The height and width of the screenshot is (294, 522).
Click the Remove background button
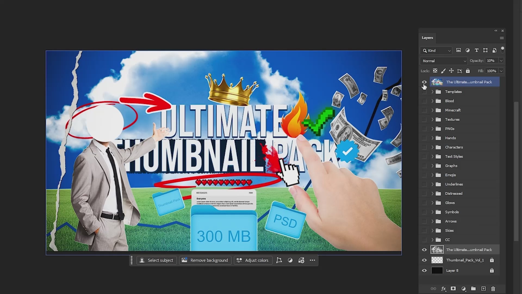click(205, 260)
